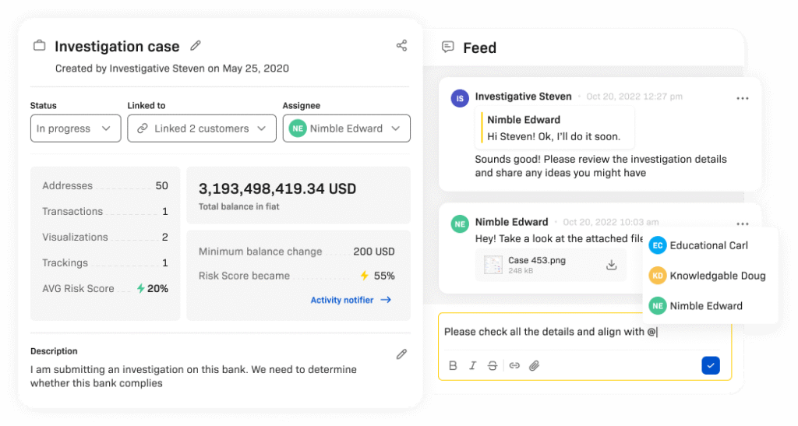The image size is (798, 426).
Task: Attach a file with the paperclip icon
Action: point(535,365)
